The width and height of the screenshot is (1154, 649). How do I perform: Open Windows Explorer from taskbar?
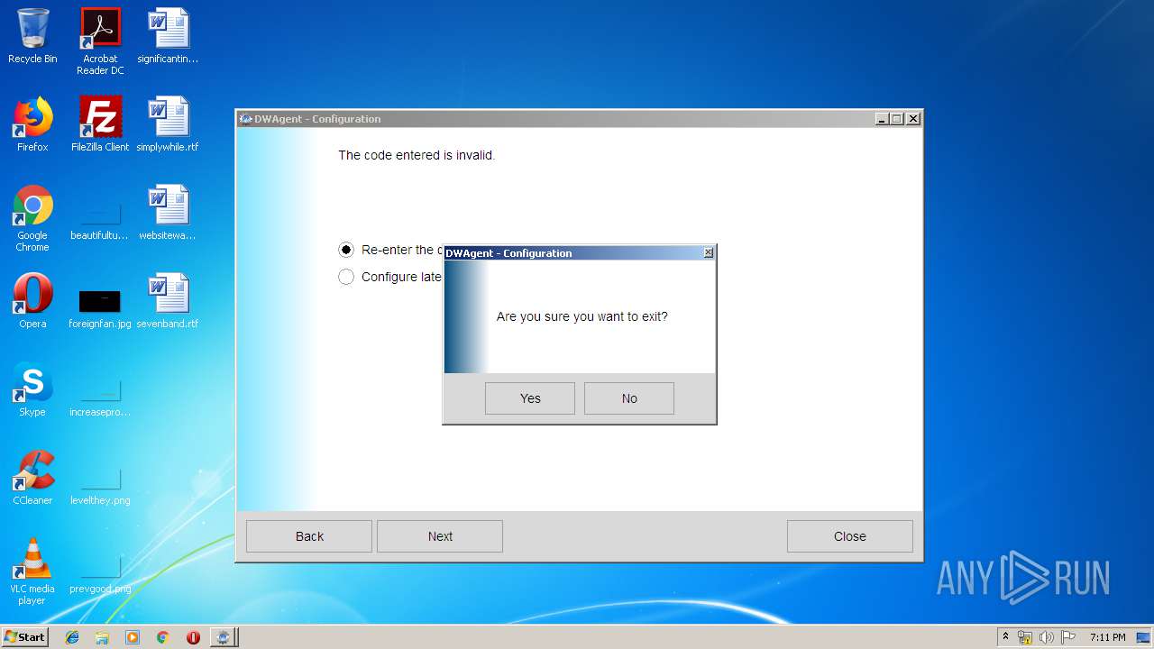102,637
